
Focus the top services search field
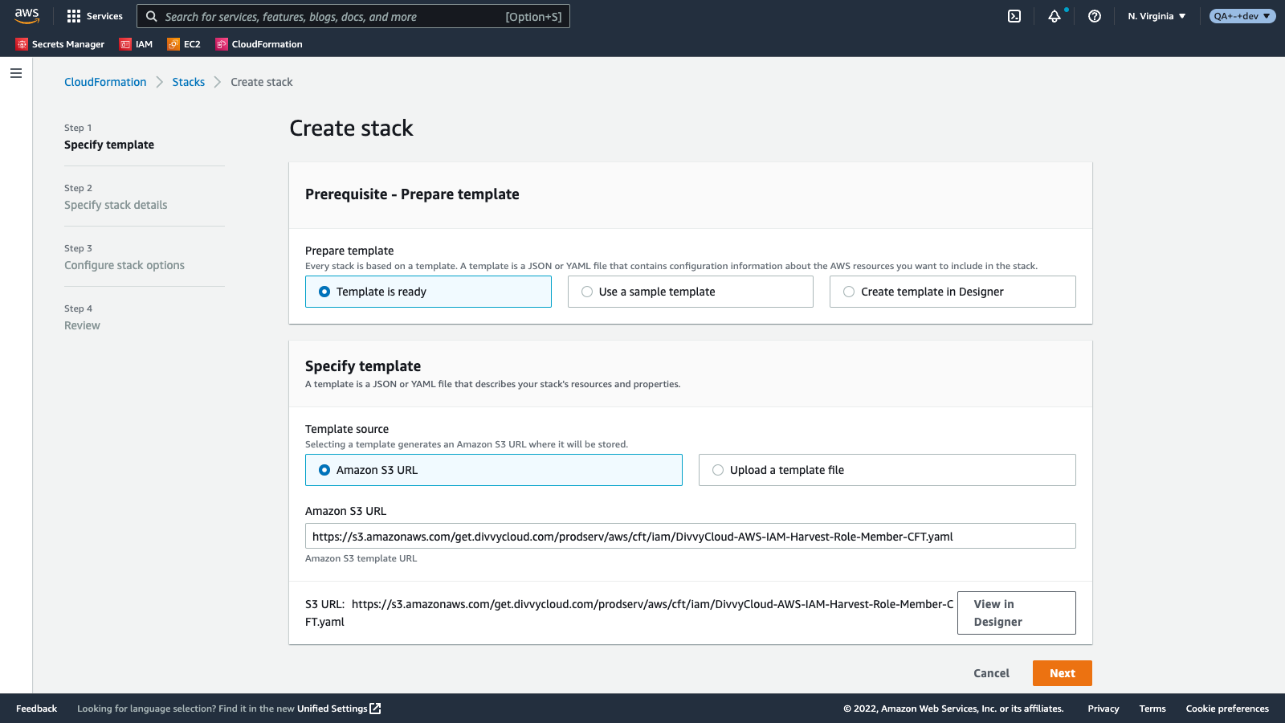coord(353,16)
